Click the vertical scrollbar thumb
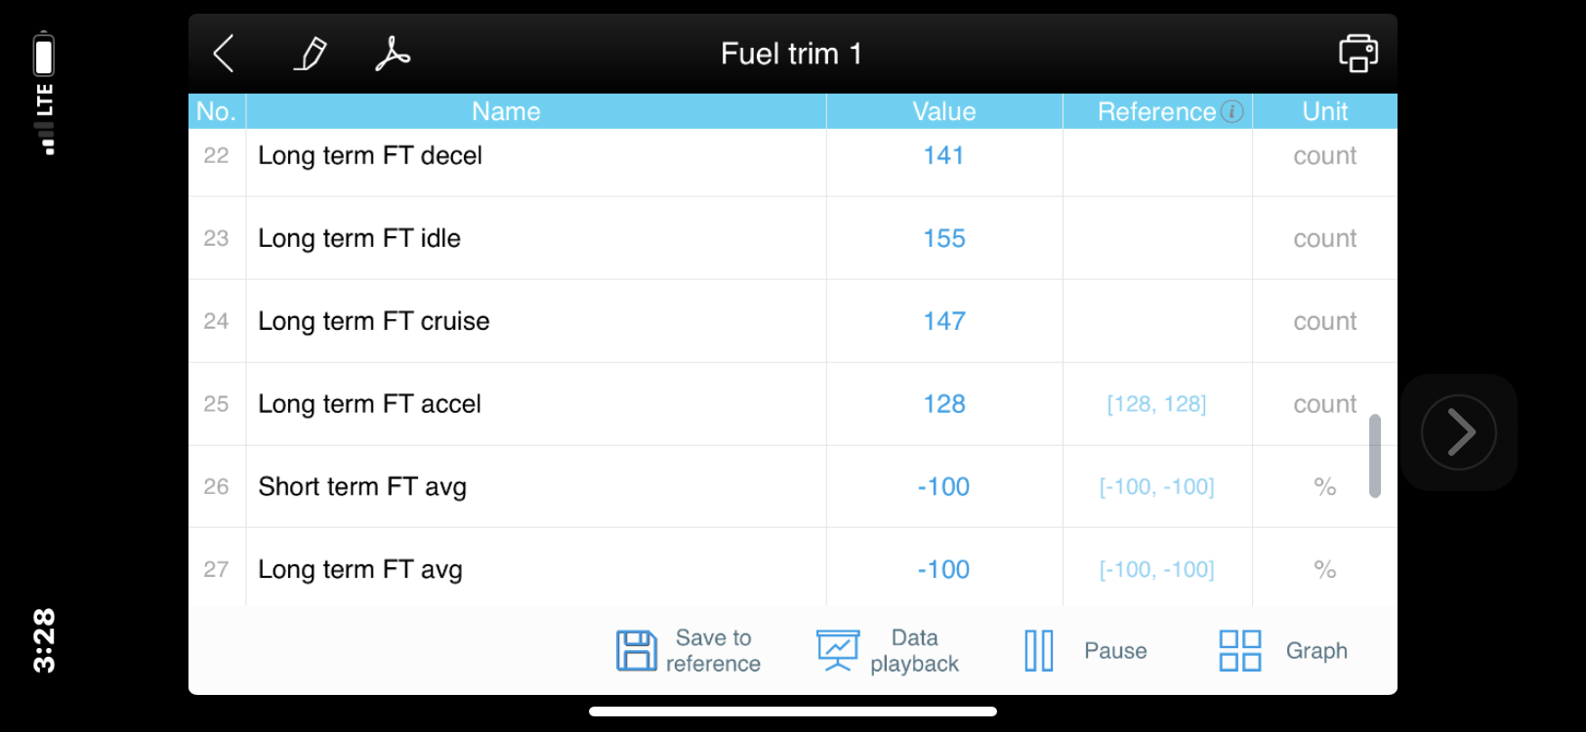 [x=1374, y=456]
